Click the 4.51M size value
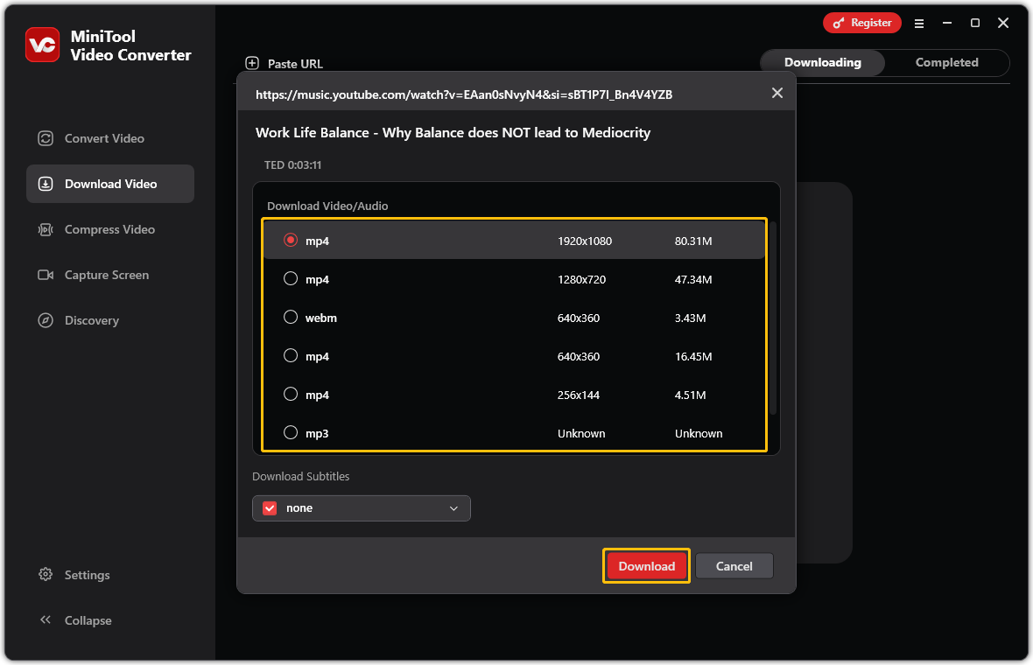 click(x=691, y=395)
